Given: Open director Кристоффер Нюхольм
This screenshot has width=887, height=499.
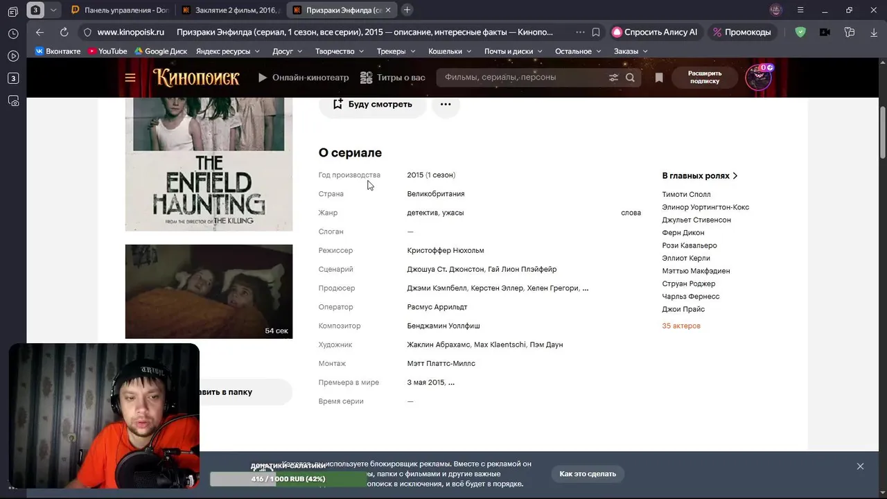Looking at the screenshot, I should [x=446, y=250].
